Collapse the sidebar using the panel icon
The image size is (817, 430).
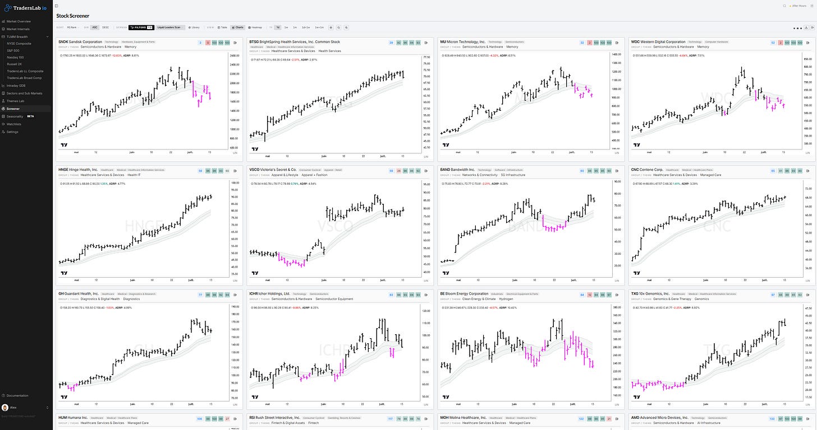57,6
